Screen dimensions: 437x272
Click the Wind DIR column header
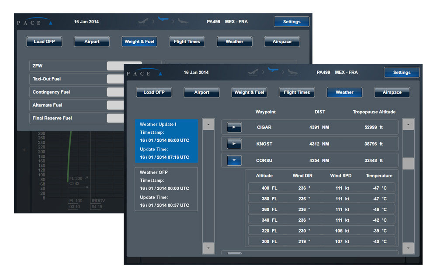click(x=302, y=176)
